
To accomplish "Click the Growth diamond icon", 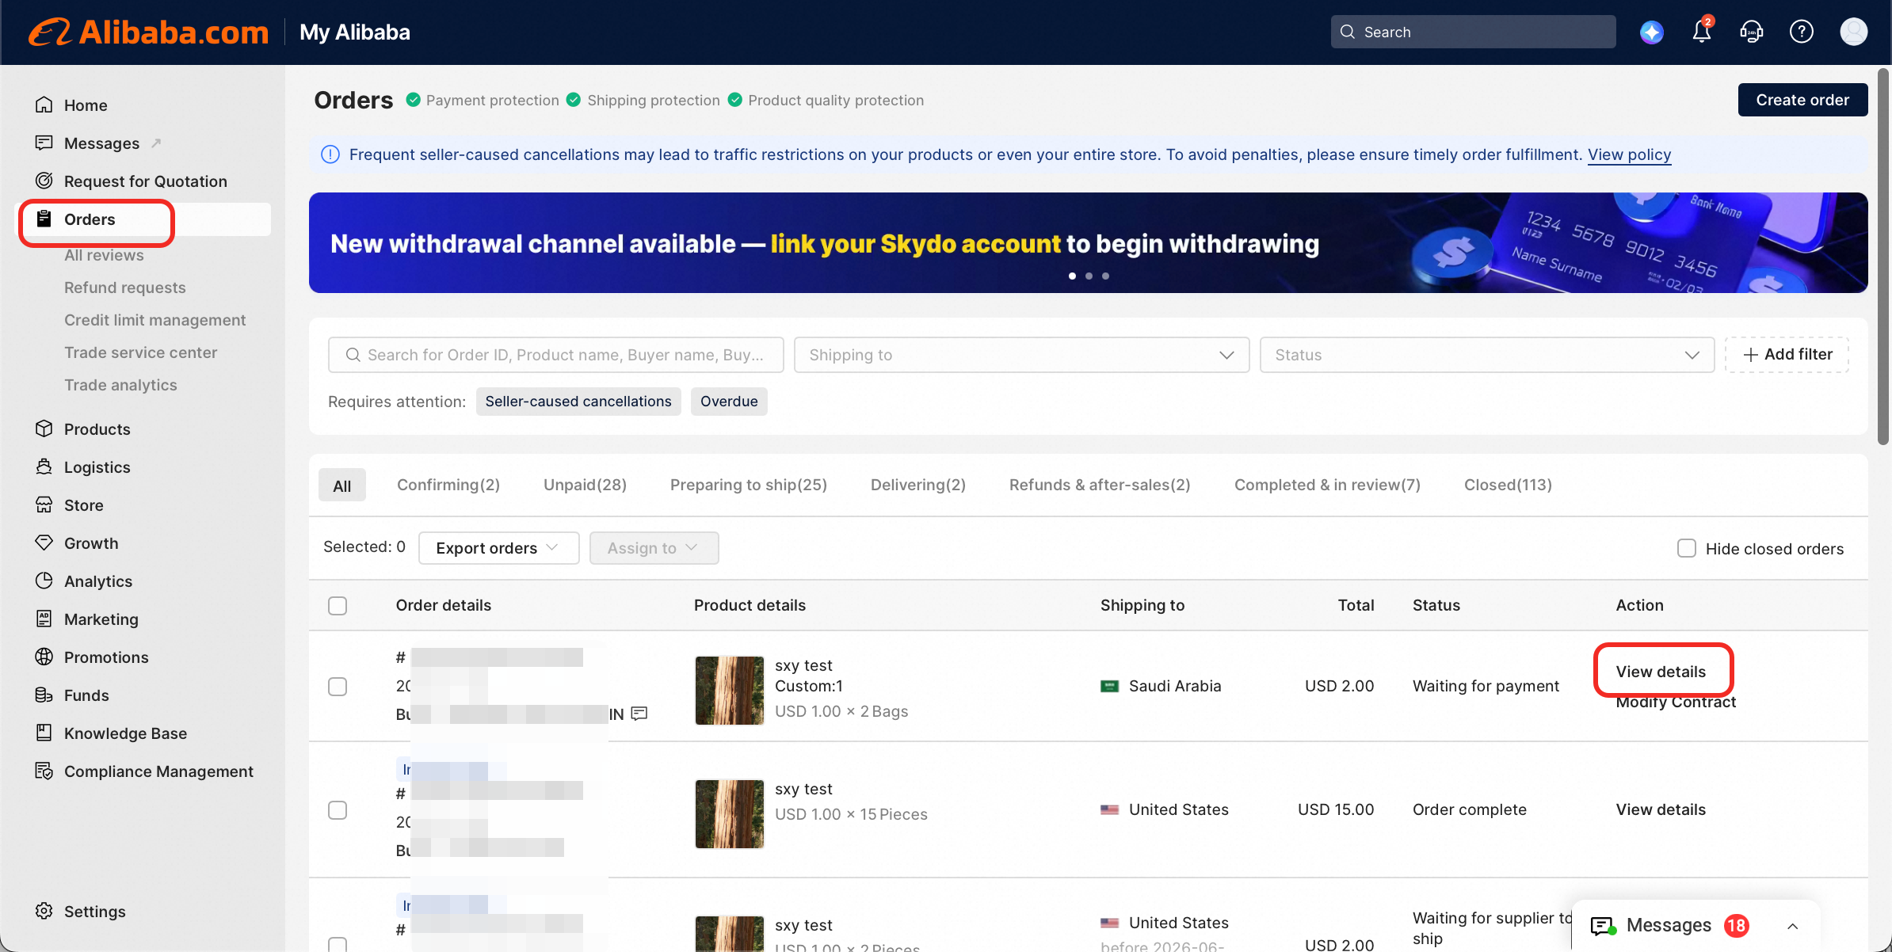I will pos(44,543).
